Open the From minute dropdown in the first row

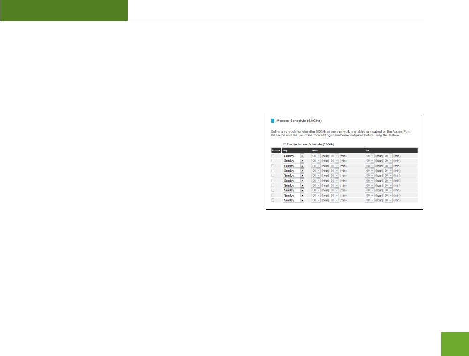click(x=334, y=156)
